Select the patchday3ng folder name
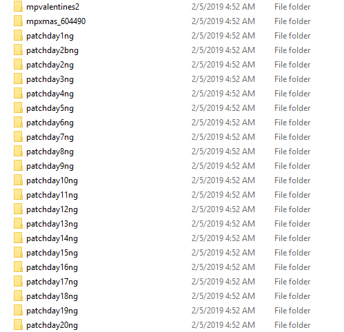The height and width of the screenshot is (332, 344). pyautogui.click(x=50, y=79)
